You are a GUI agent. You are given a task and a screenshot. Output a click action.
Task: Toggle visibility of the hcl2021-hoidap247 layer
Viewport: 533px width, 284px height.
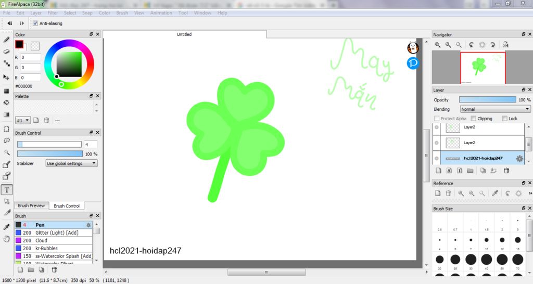click(x=437, y=158)
